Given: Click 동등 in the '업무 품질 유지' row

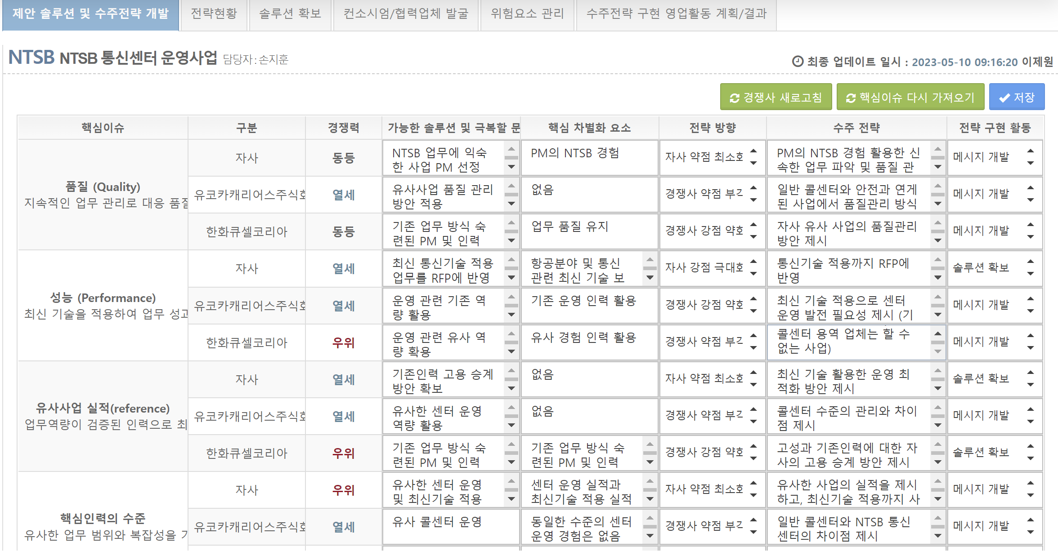Looking at the screenshot, I should click(x=344, y=232).
